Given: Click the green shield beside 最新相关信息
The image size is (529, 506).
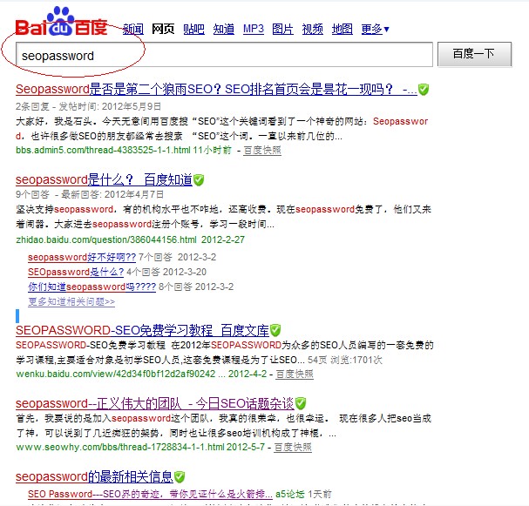Looking at the screenshot, I should 180,476.
